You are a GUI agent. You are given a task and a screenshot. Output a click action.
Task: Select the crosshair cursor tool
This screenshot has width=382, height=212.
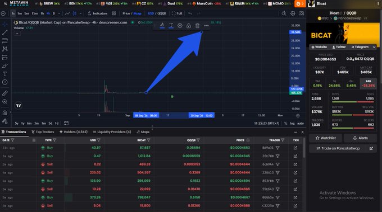4,24
